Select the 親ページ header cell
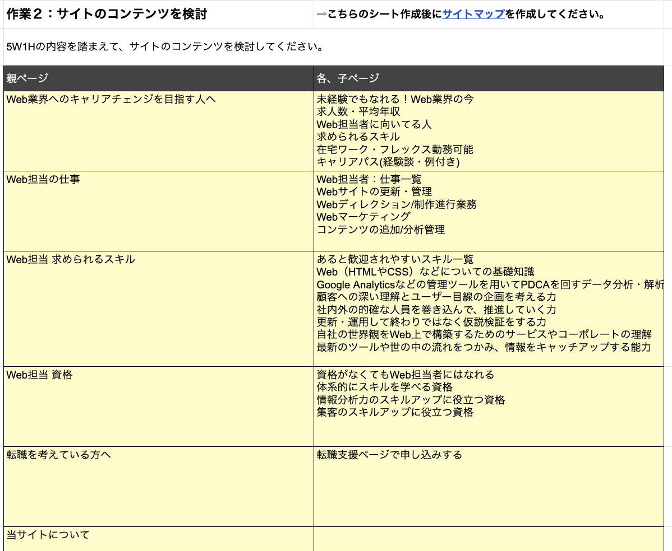672x551 pixels. (158, 78)
